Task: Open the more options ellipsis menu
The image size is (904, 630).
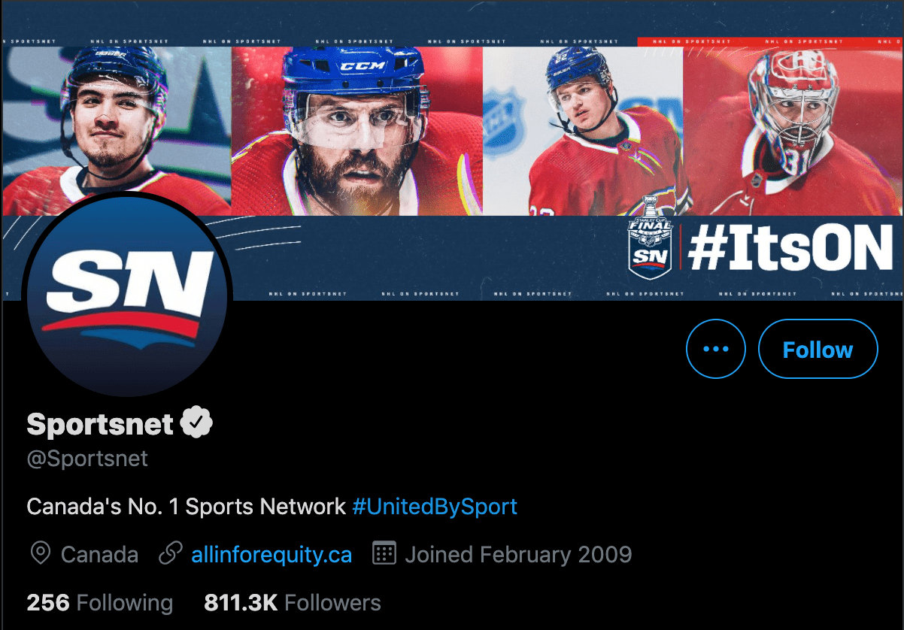Action: click(x=715, y=349)
